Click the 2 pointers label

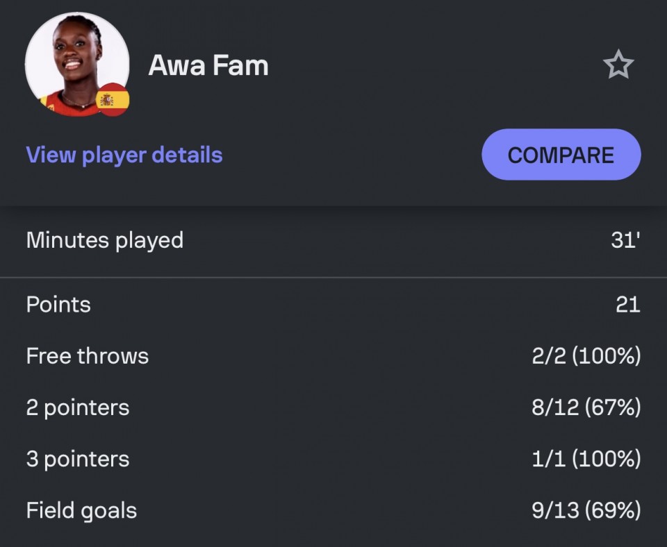click(x=78, y=407)
